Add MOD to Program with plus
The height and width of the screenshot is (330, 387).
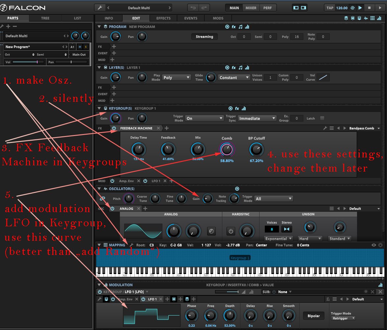pyautogui.click(x=112, y=60)
